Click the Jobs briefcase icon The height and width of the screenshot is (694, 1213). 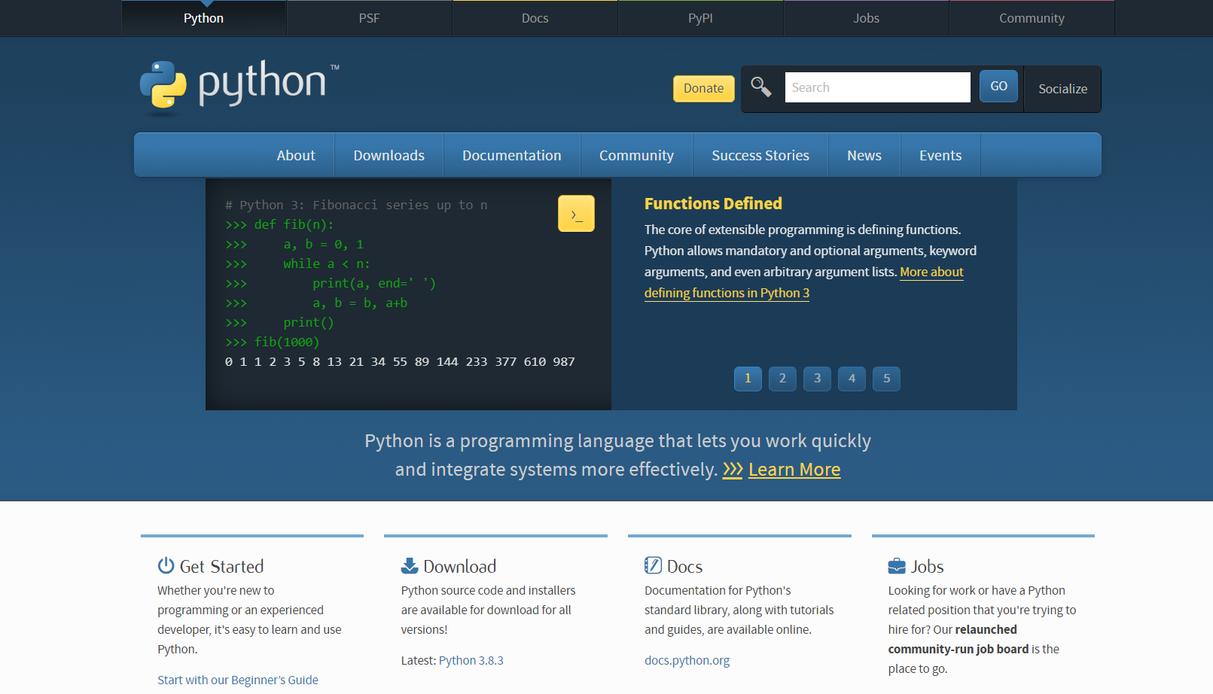(896, 565)
